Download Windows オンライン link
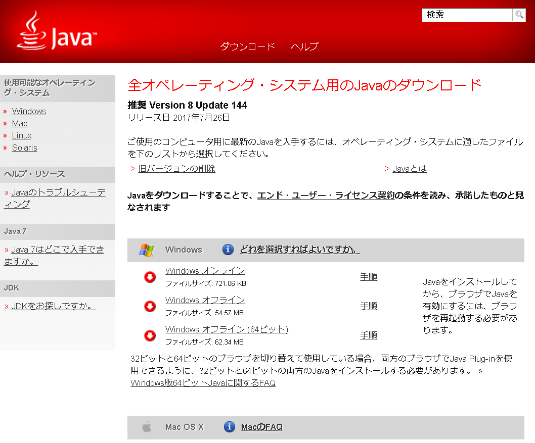The width and height of the screenshot is (535, 443). (205, 271)
